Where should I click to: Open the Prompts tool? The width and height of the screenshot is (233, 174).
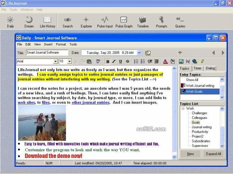click(x=161, y=22)
